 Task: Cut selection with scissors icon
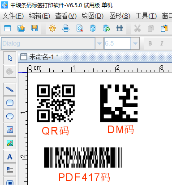click(138, 28)
